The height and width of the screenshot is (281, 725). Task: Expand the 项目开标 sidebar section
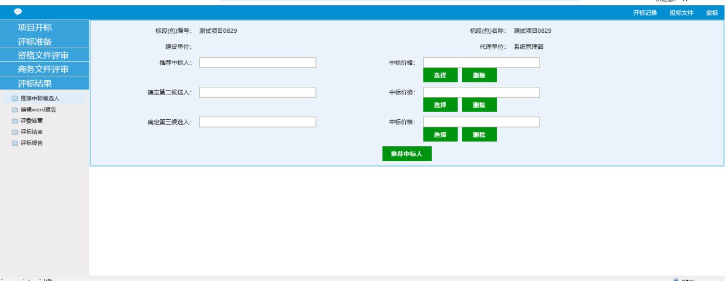(x=35, y=28)
